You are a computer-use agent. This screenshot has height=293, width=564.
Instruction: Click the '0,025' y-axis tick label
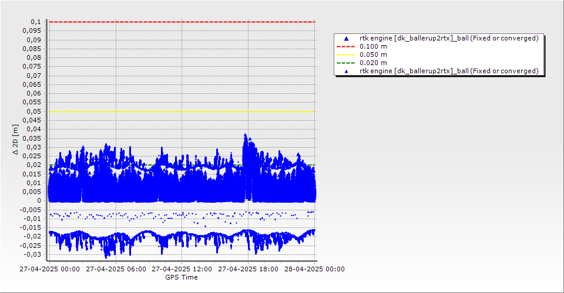coord(32,156)
